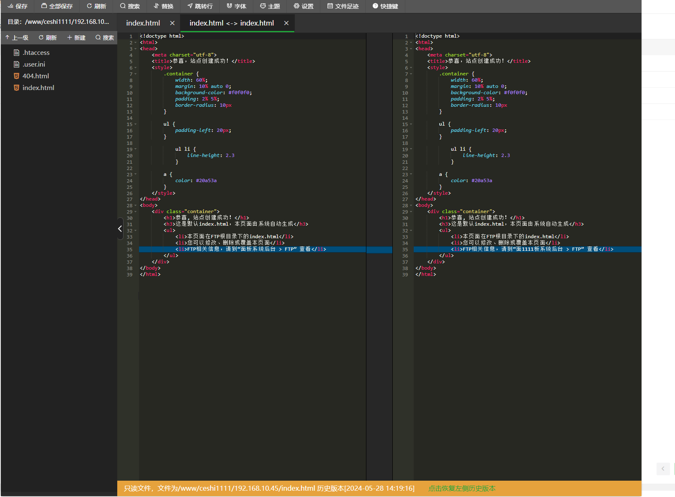Open the 搜索 search tool in top toolbar
Screen dimensions: 675x497
(x=130, y=6)
